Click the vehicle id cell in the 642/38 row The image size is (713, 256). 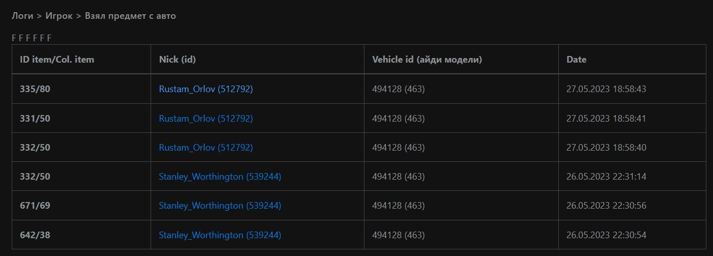[x=398, y=235]
